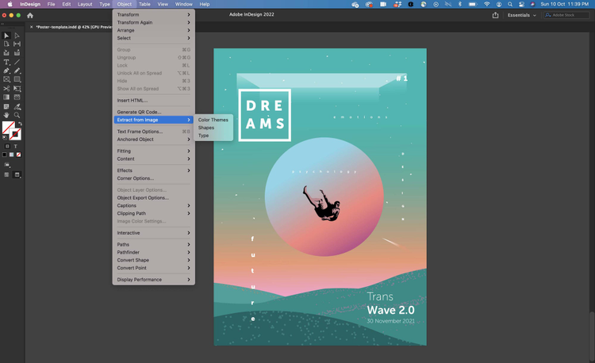Click Apply None swatch
This screenshot has height=363, width=595.
19,155
